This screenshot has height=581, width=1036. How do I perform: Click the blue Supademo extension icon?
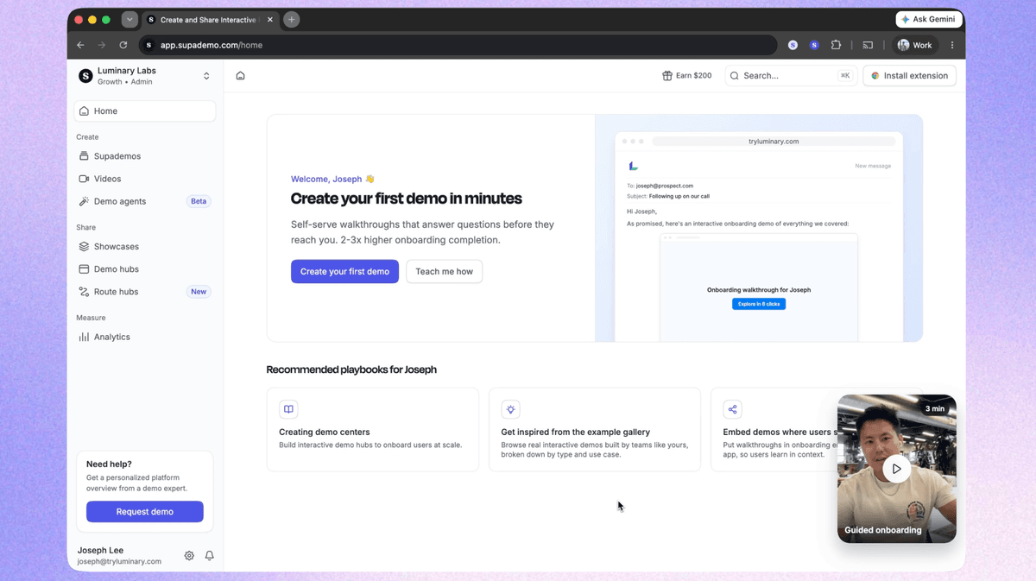[x=814, y=45]
